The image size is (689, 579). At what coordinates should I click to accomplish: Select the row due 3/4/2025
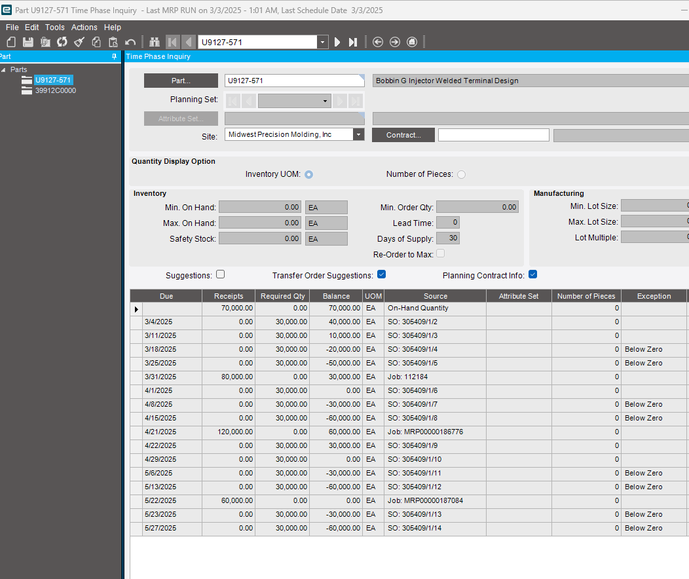[x=409, y=322]
